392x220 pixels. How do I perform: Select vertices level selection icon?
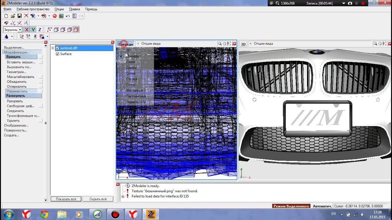50,30
